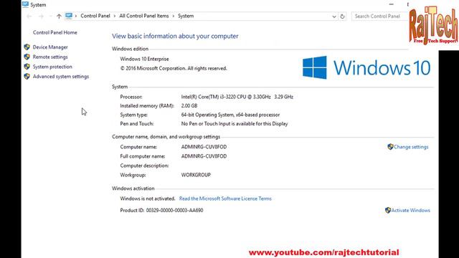Viewport: 459px width, 258px height.
Task: Click the shield icon beside System protection
Action: pos(27,67)
